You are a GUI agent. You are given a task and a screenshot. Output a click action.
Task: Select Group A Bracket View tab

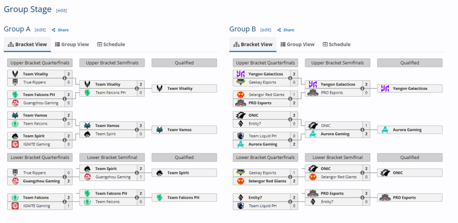28,44
